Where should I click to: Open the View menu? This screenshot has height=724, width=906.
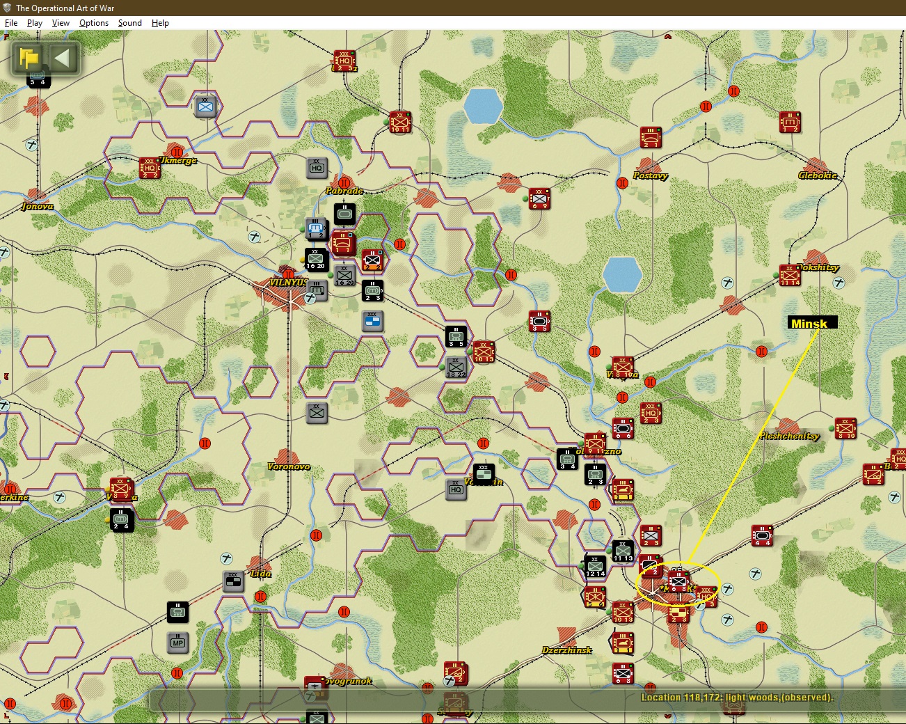(x=61, y=23)
